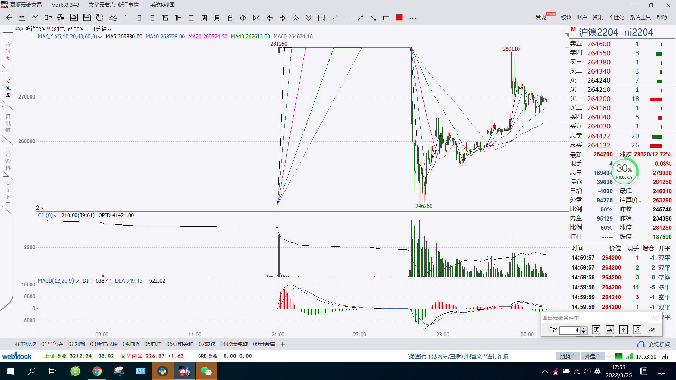Switch to the K线图 side tab

click(x=8, y=88)
